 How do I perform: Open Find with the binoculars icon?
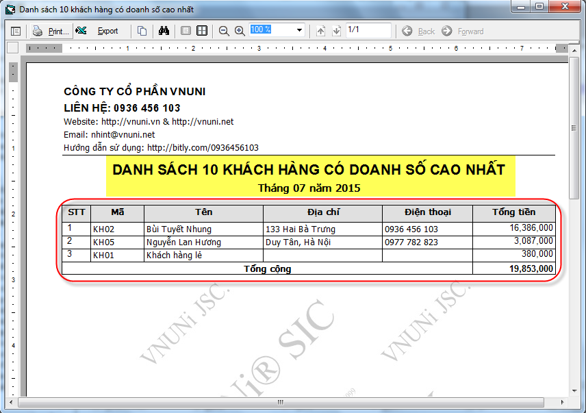pos(164,32)
